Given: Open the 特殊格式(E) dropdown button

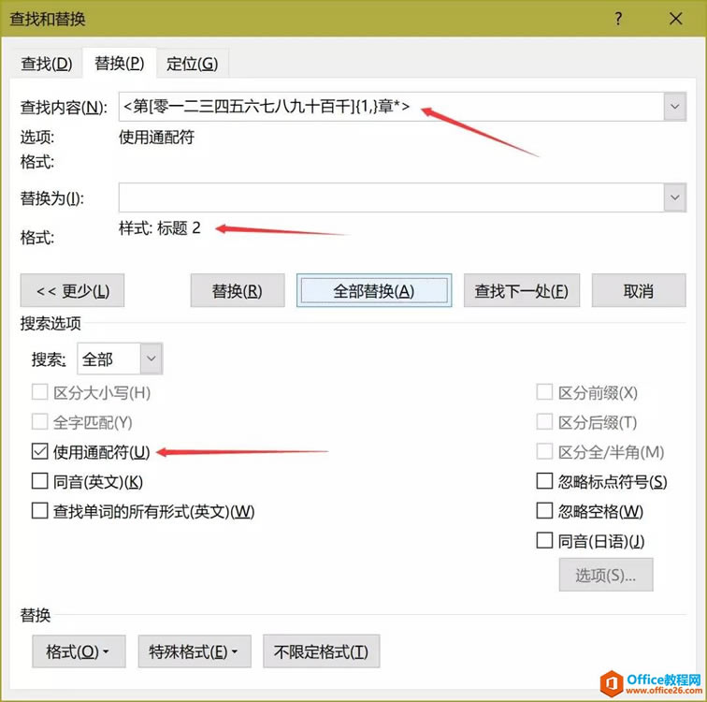Looking at the screenshot, I should click(195, 651).
